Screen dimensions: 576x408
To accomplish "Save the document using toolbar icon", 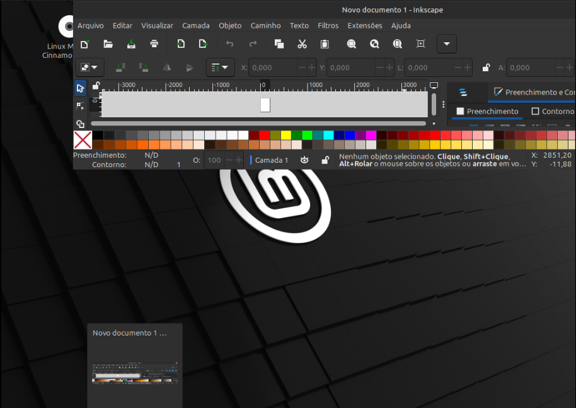I will [131, 44].
